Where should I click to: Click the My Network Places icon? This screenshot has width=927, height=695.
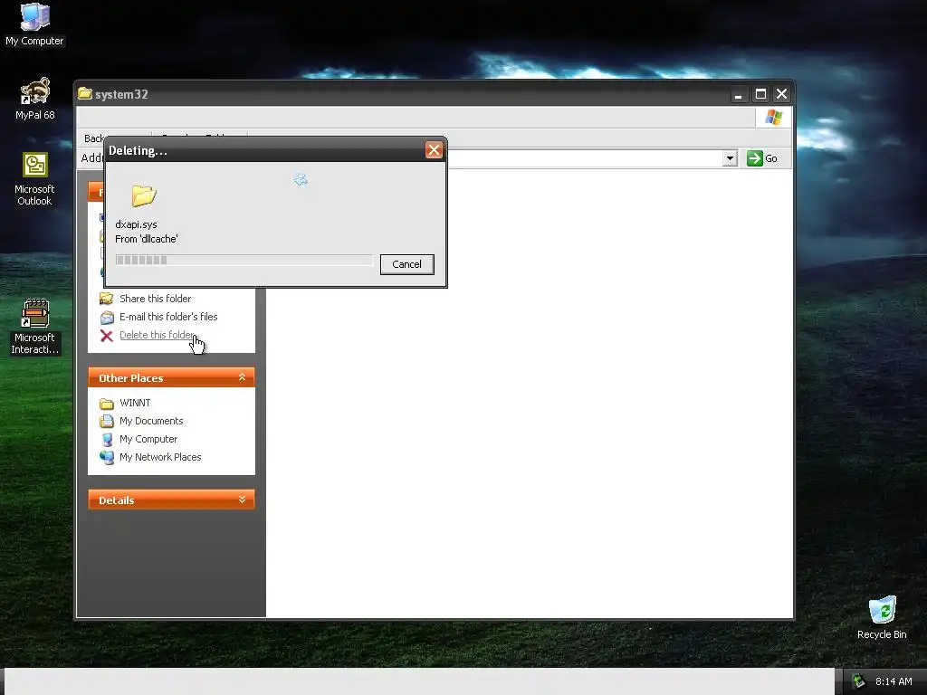tap(107, 457)
